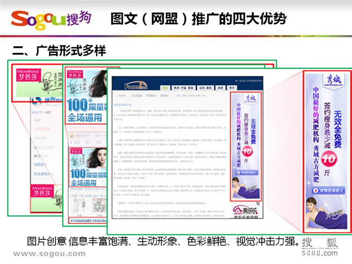This screenshot has height=264, width=352.
Task: Open the www.sogou.com link in the footer
Action: click(x=50, y=254)
